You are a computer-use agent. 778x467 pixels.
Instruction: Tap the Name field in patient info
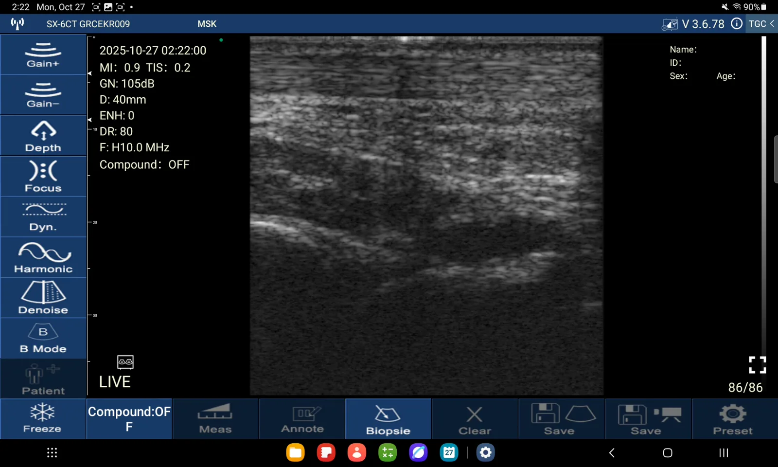click(683, 50)
